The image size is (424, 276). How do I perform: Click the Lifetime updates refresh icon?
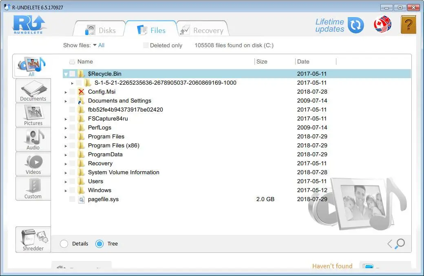pyautogui.click(x=356, y=25)
